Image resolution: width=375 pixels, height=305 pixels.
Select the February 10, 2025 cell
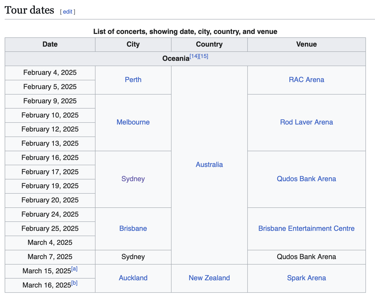tap(50, 116)
